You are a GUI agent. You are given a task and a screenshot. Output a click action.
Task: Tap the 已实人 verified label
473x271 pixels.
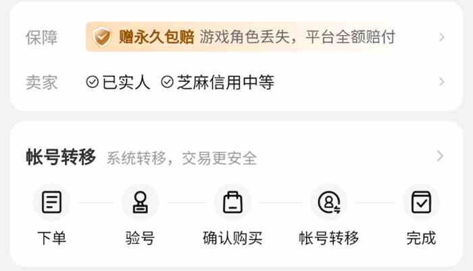point(126,82)
